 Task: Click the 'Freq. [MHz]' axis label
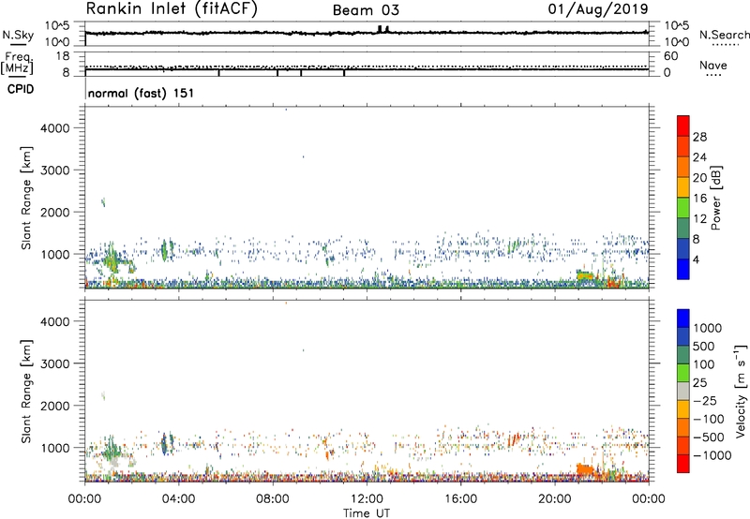(18, 64)
